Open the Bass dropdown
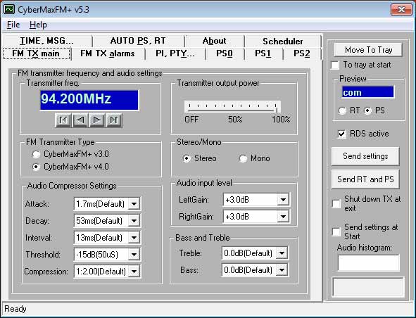Image resolution: width=416 pixels, height=318 pixels. [282, 270]
